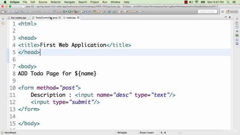Click the Open Web Browser globe icon
The height and width of the screenshot is (135, 240).
(x=109, y=12)
